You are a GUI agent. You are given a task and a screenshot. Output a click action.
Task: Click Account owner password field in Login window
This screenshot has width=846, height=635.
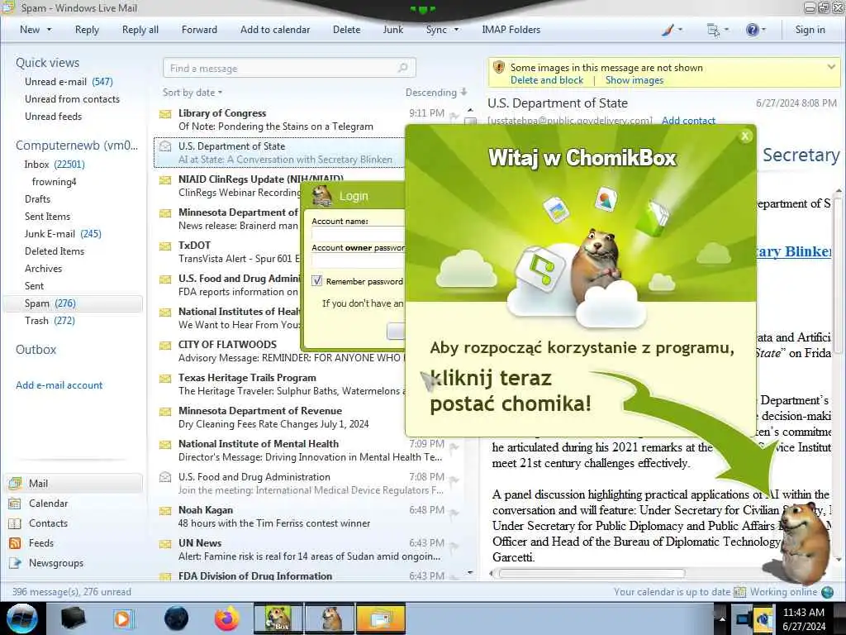(x=358, y=260)
